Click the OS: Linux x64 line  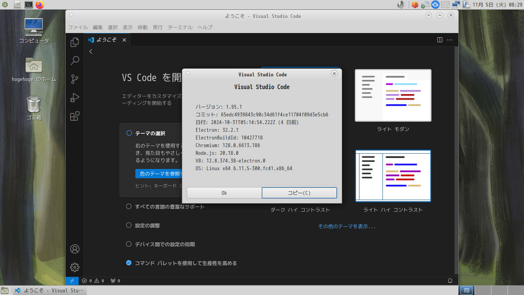point(244,168)
